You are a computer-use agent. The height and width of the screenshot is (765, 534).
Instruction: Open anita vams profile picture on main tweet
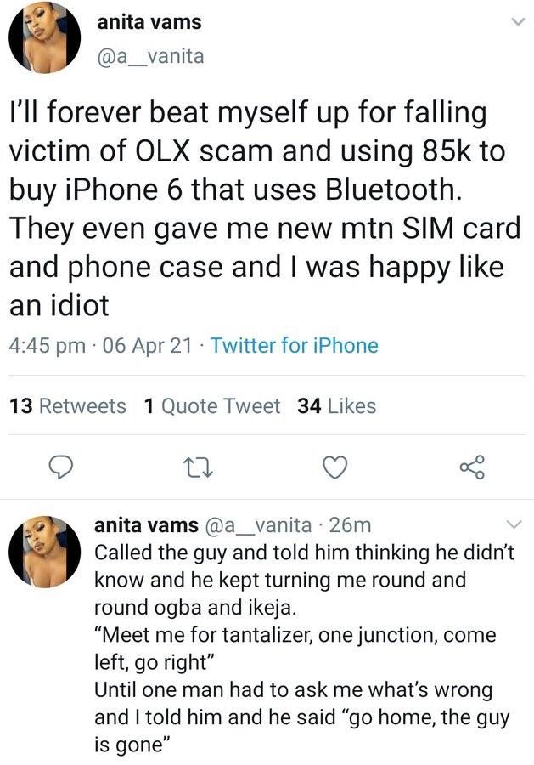pos(44,37)
